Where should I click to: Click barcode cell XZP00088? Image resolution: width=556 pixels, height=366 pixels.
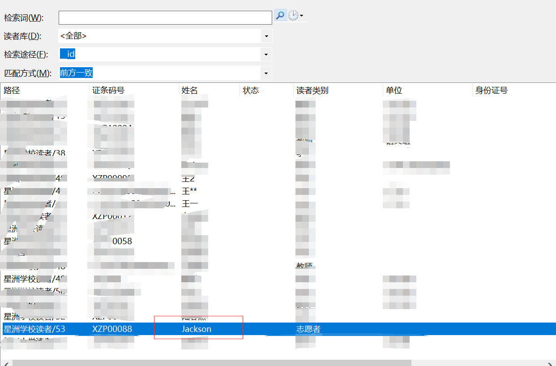112,329
